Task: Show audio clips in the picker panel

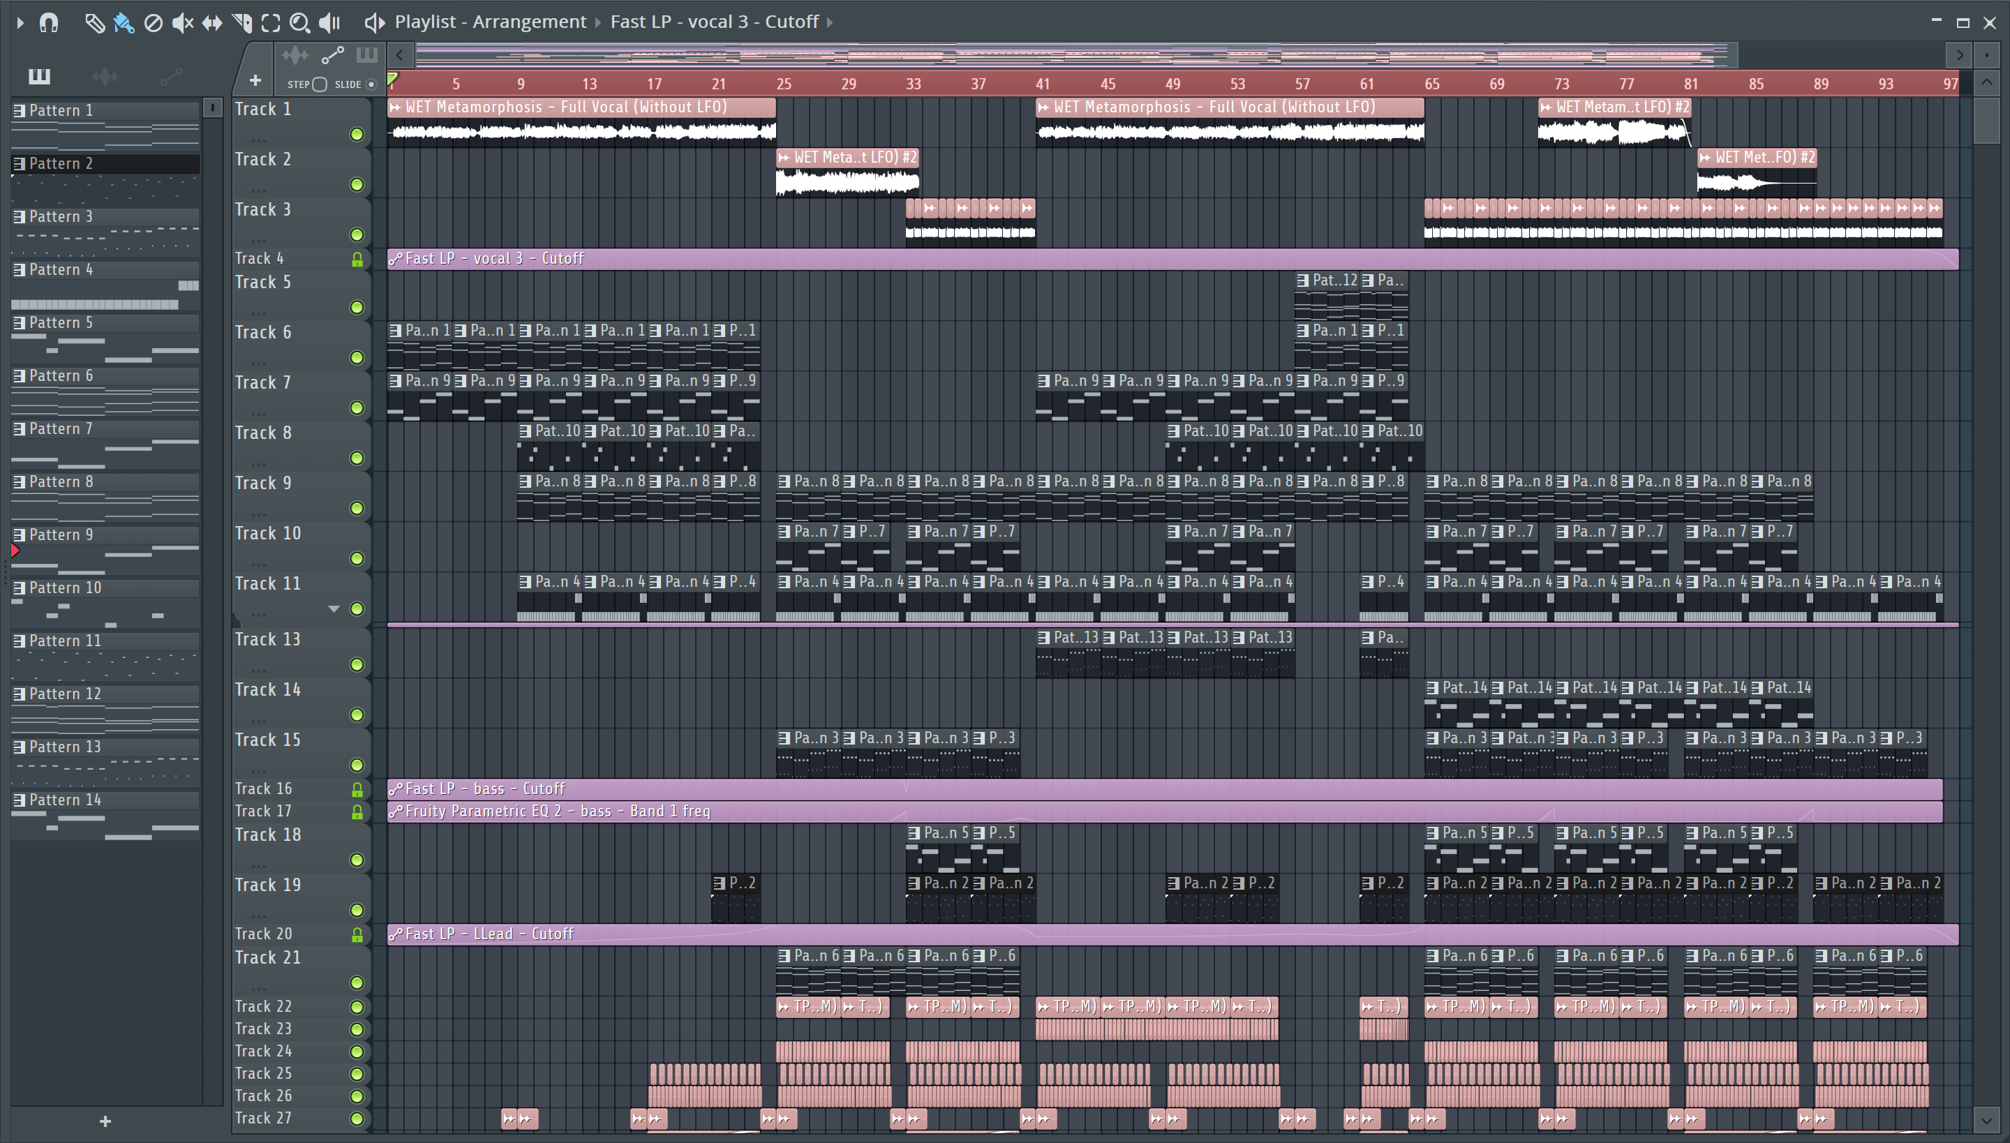Action: [x=105, y=76]
